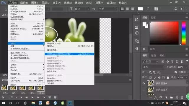Toggle unify layer visibility icon
Viewport: 189px width, 106px height.
pyautogui.click(x=154, y=72)
